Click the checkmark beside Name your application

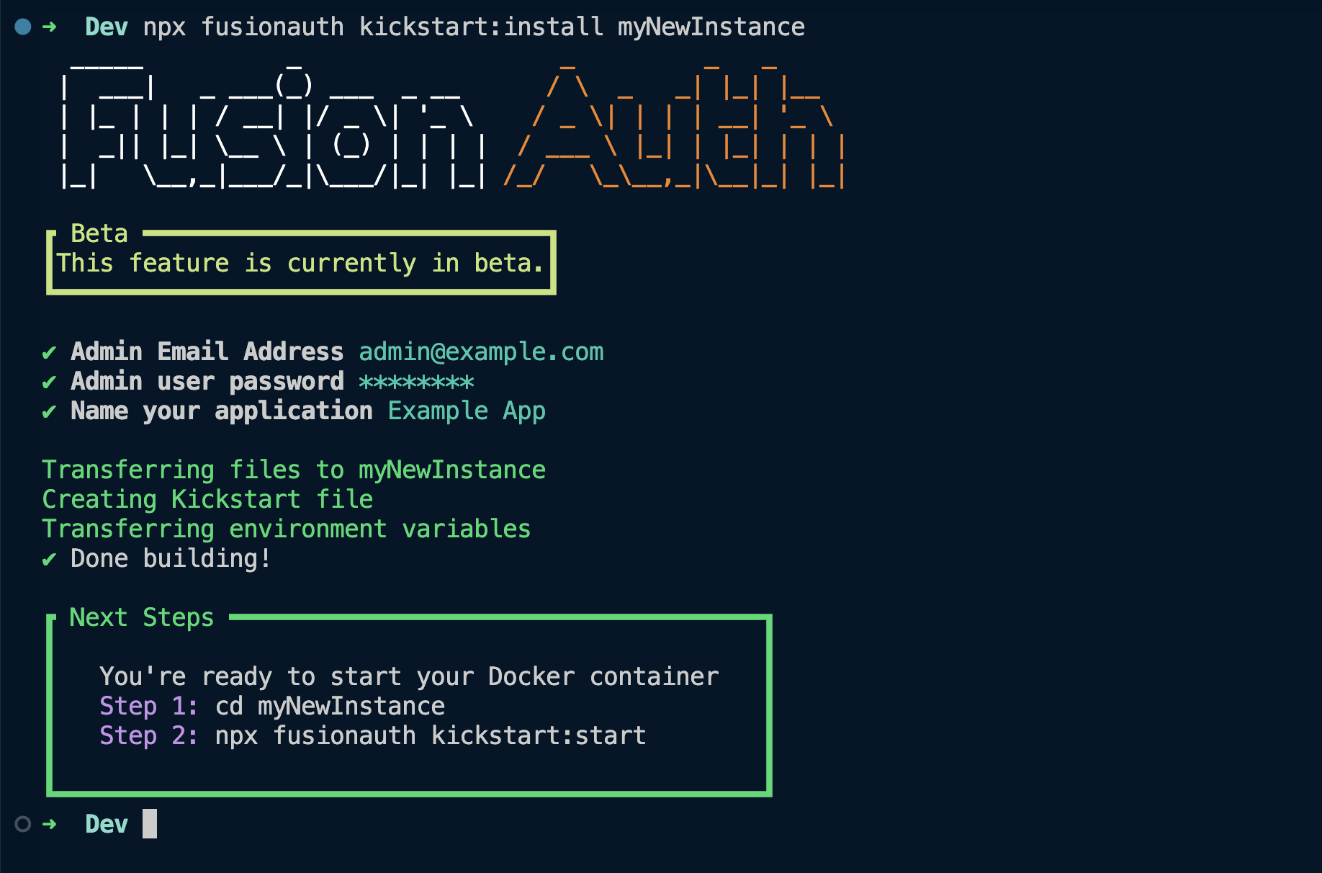pos(49,411)
